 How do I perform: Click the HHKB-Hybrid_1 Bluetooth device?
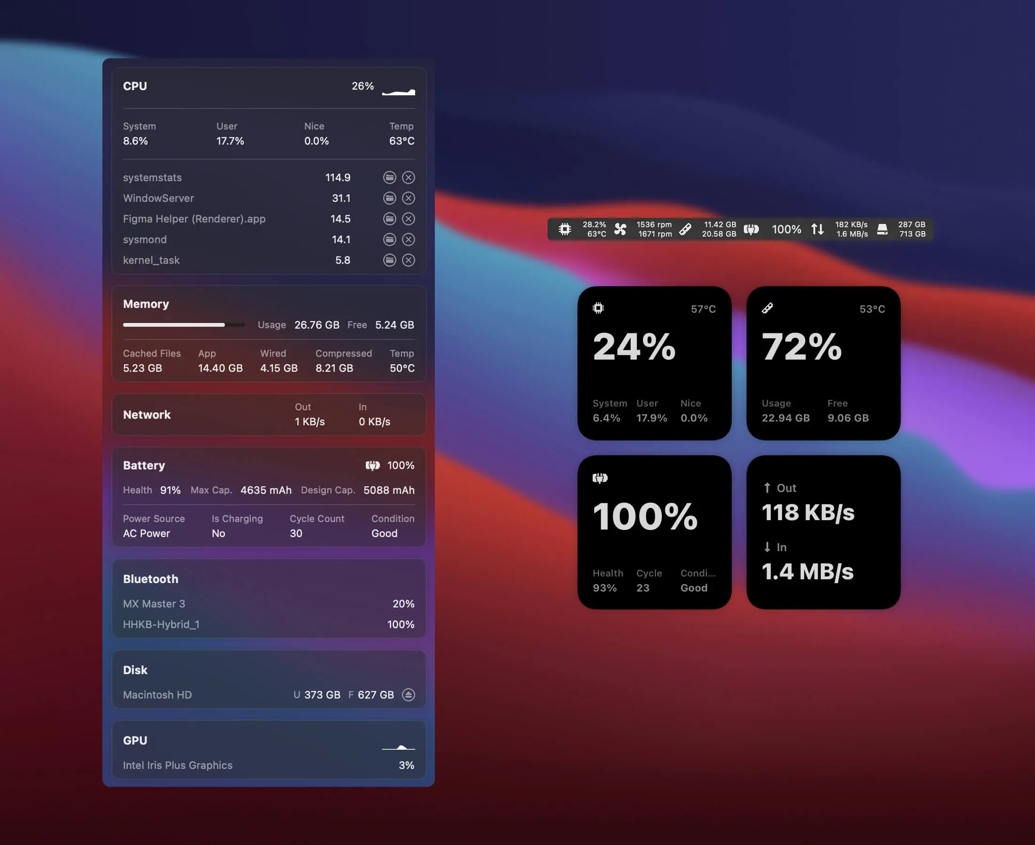pos(161,624)
